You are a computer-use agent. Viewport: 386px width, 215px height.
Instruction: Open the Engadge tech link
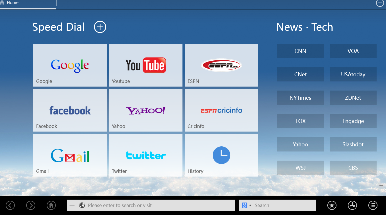(x=353, y=121)
